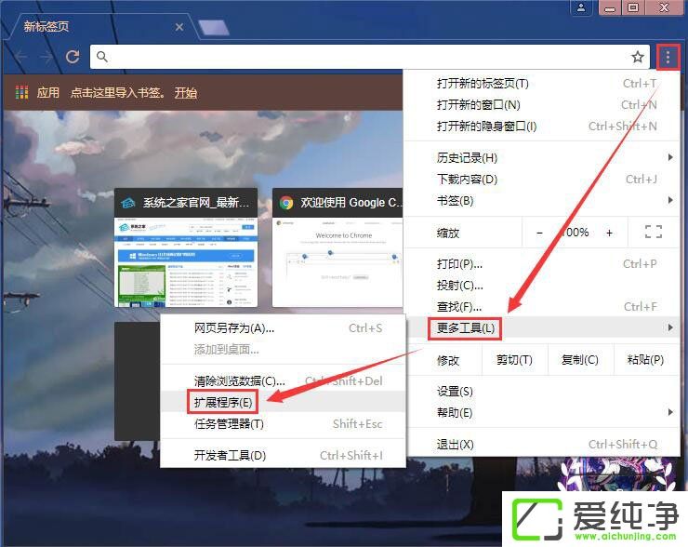The height and width of the screenshot is (547, 688).
Task: Decrease zoom with the minus button
Action: [540, 233]
